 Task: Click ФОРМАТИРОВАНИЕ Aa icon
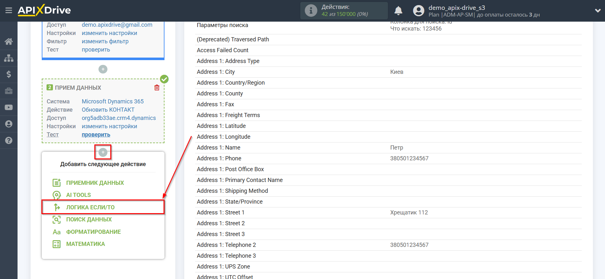pyautogui.click(x=56, y=232)
